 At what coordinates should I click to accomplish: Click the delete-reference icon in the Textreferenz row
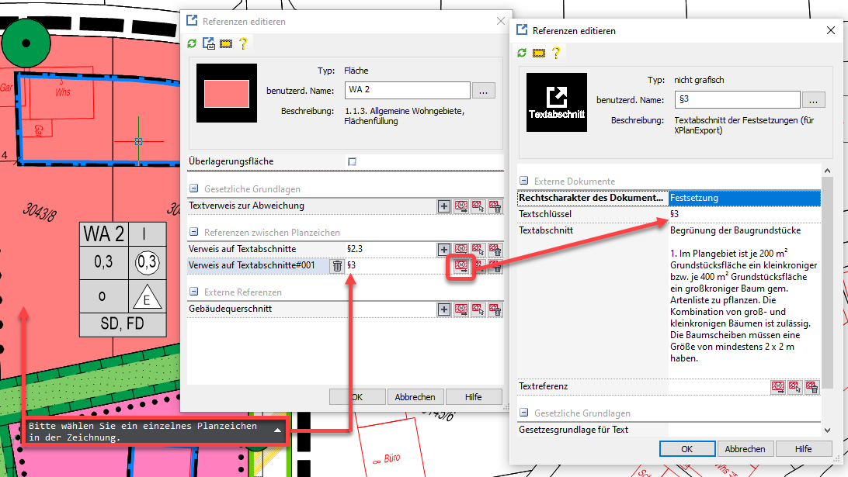[812, 386]
